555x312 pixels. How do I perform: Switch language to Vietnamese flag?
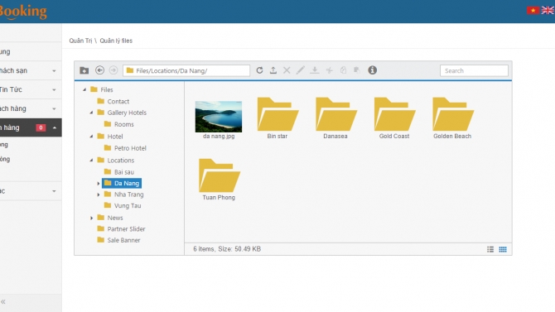[x=533, y=10]
